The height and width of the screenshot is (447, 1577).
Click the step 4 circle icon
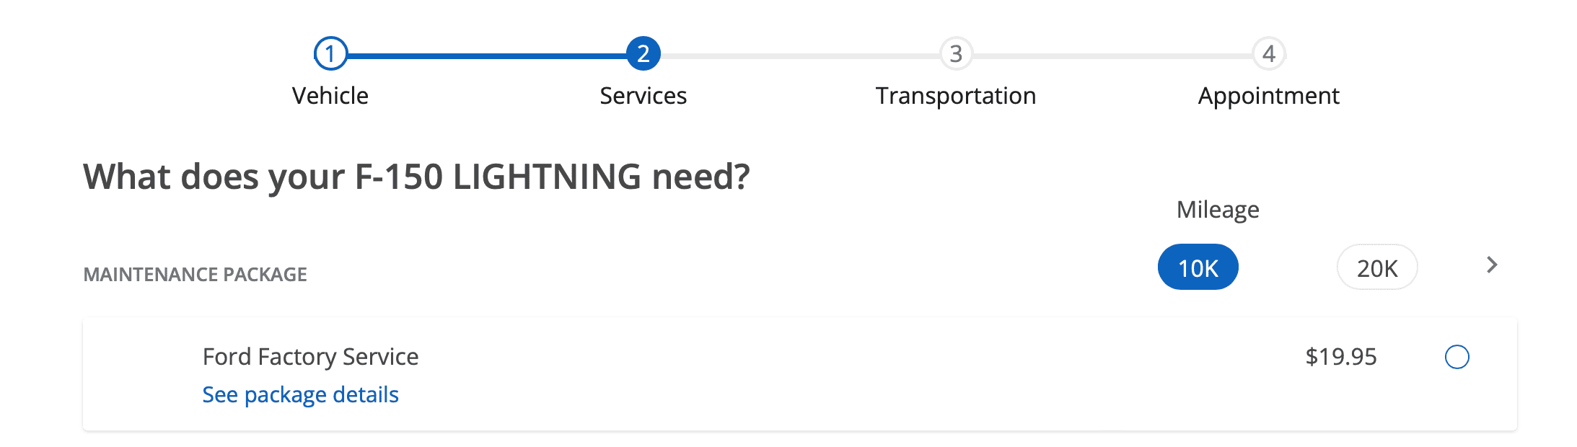tap(1268, 54)
